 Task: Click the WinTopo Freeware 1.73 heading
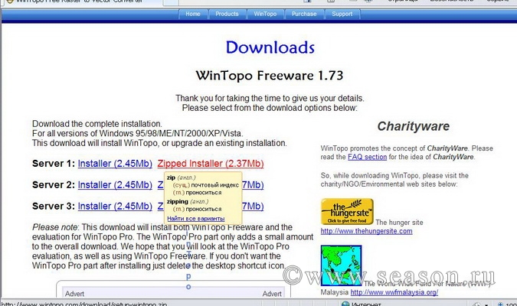pos(270,76)
